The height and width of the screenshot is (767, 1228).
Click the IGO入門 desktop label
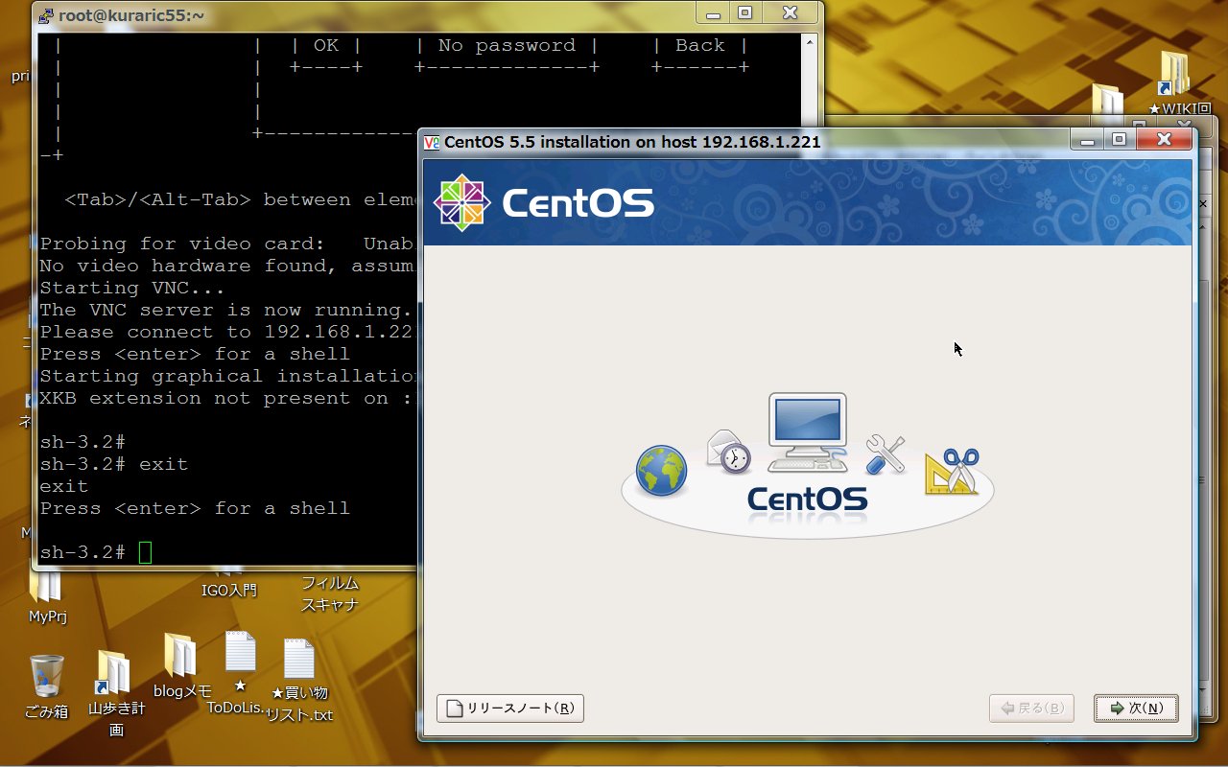pyautogui.click(x=229, y=591)
